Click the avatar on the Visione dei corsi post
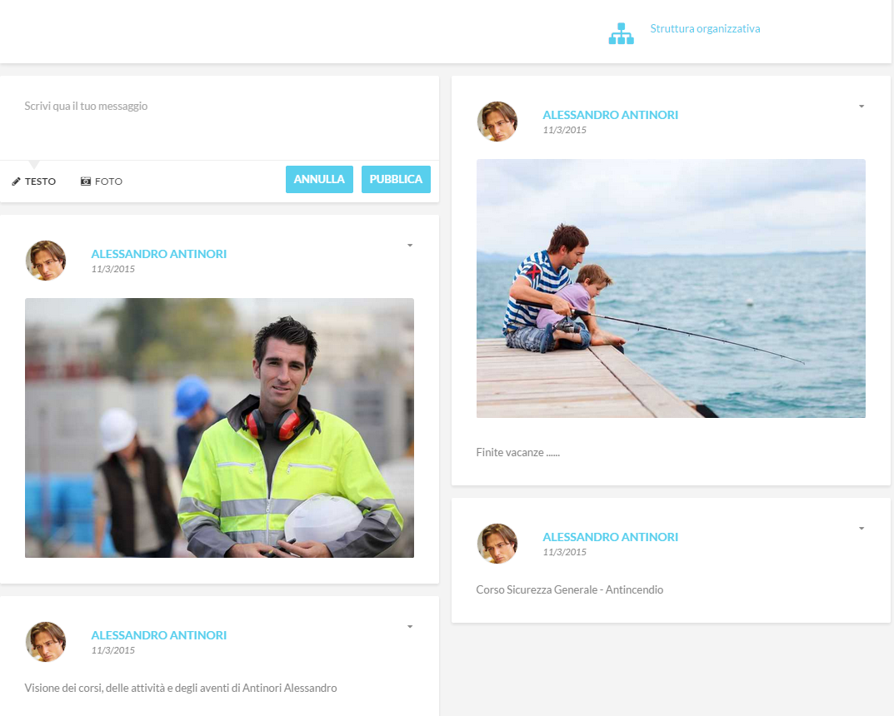The height and width of the screenshot is (716, 894). 46,642
